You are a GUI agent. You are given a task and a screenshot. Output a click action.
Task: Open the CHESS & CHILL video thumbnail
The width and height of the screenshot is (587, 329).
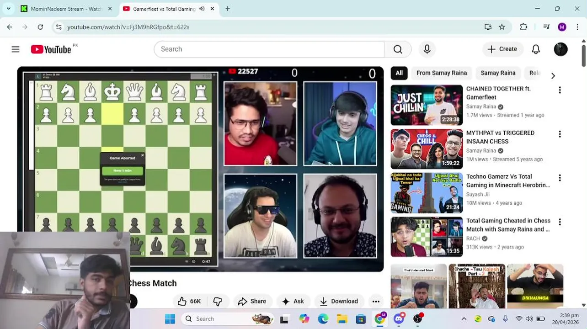(427, 149)
